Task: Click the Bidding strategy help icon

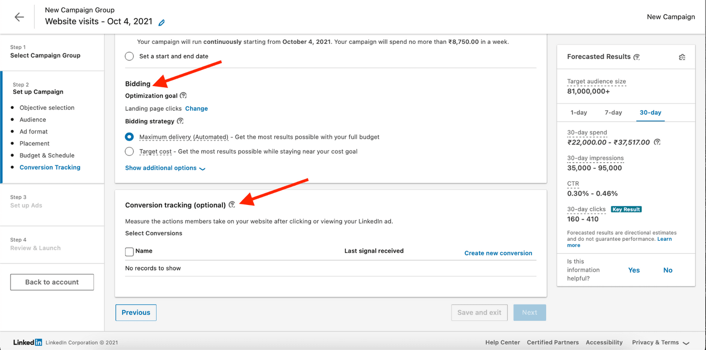Action: pos(181,121)
